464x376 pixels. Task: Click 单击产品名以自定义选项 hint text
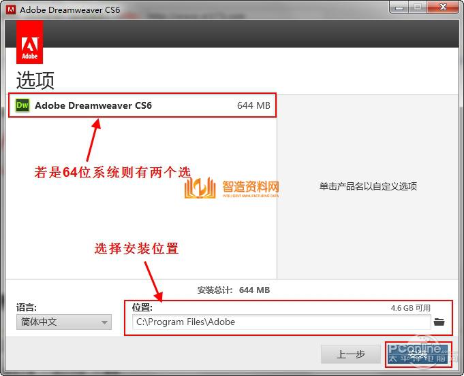point(368,186)
